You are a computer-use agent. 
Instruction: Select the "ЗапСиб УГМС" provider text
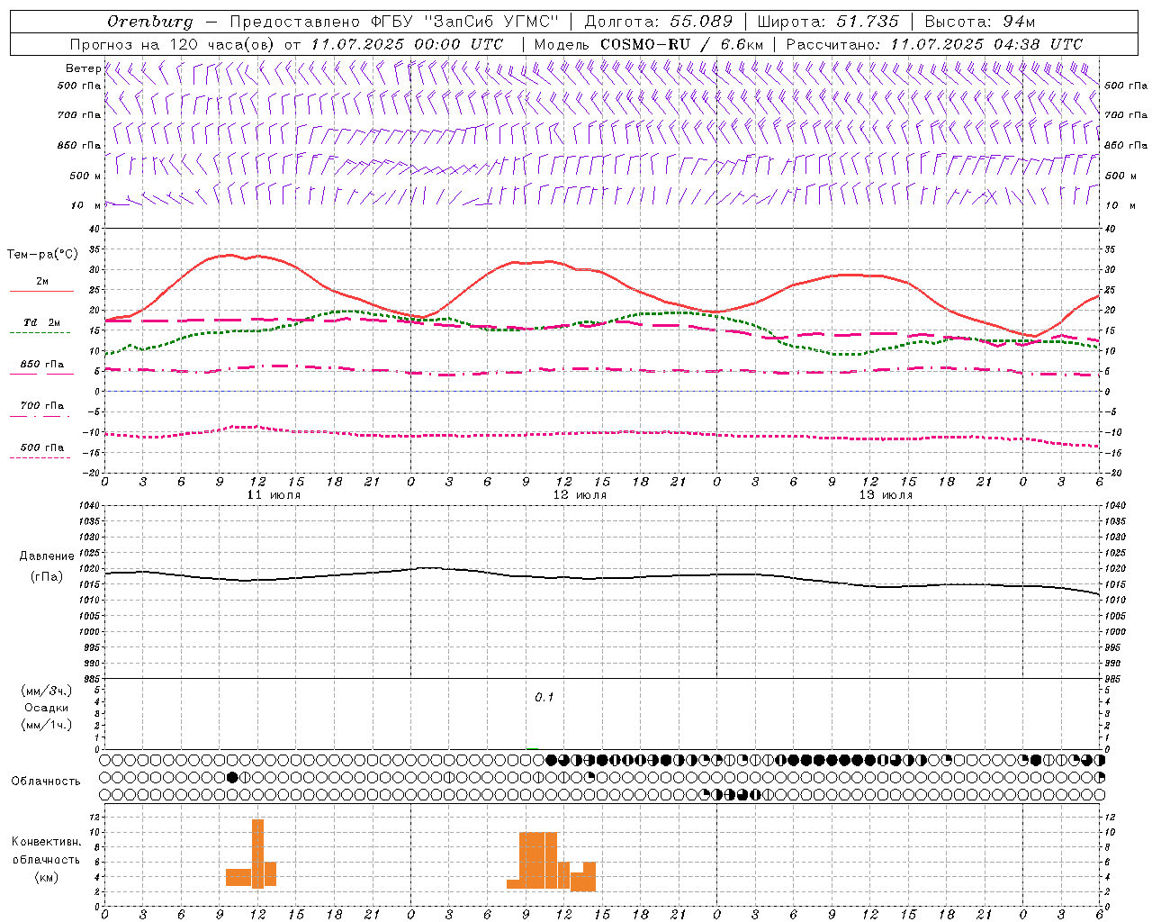tap(490, 22)
